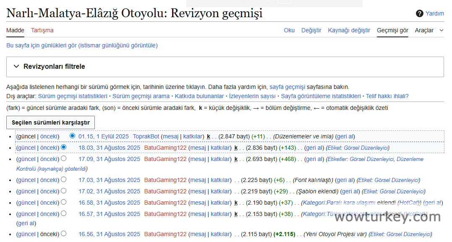This screenshot has height=242, width=452.
Task: Select radio button for 18.03, 31 Ağustos revision
Action: (64, 147)
